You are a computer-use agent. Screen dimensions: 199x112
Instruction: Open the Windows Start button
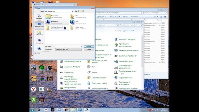tap(32, 110)
